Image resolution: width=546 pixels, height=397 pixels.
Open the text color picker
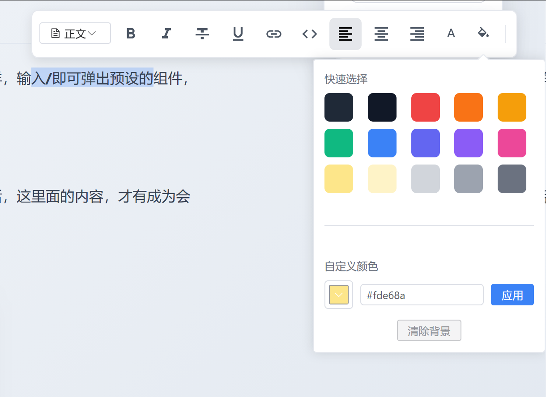tap(451, 33)
